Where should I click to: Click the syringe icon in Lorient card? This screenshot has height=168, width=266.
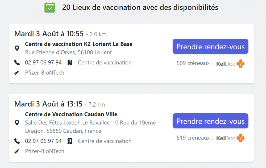point(17,73)
